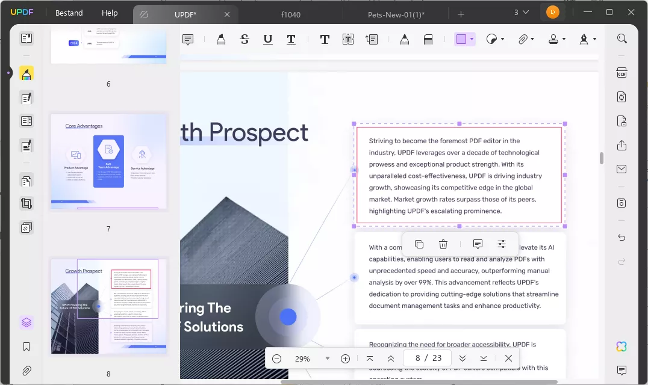The image size is (648, 385).
Task: Open the UPDF AI assistant icon
Action: [622, 346]
